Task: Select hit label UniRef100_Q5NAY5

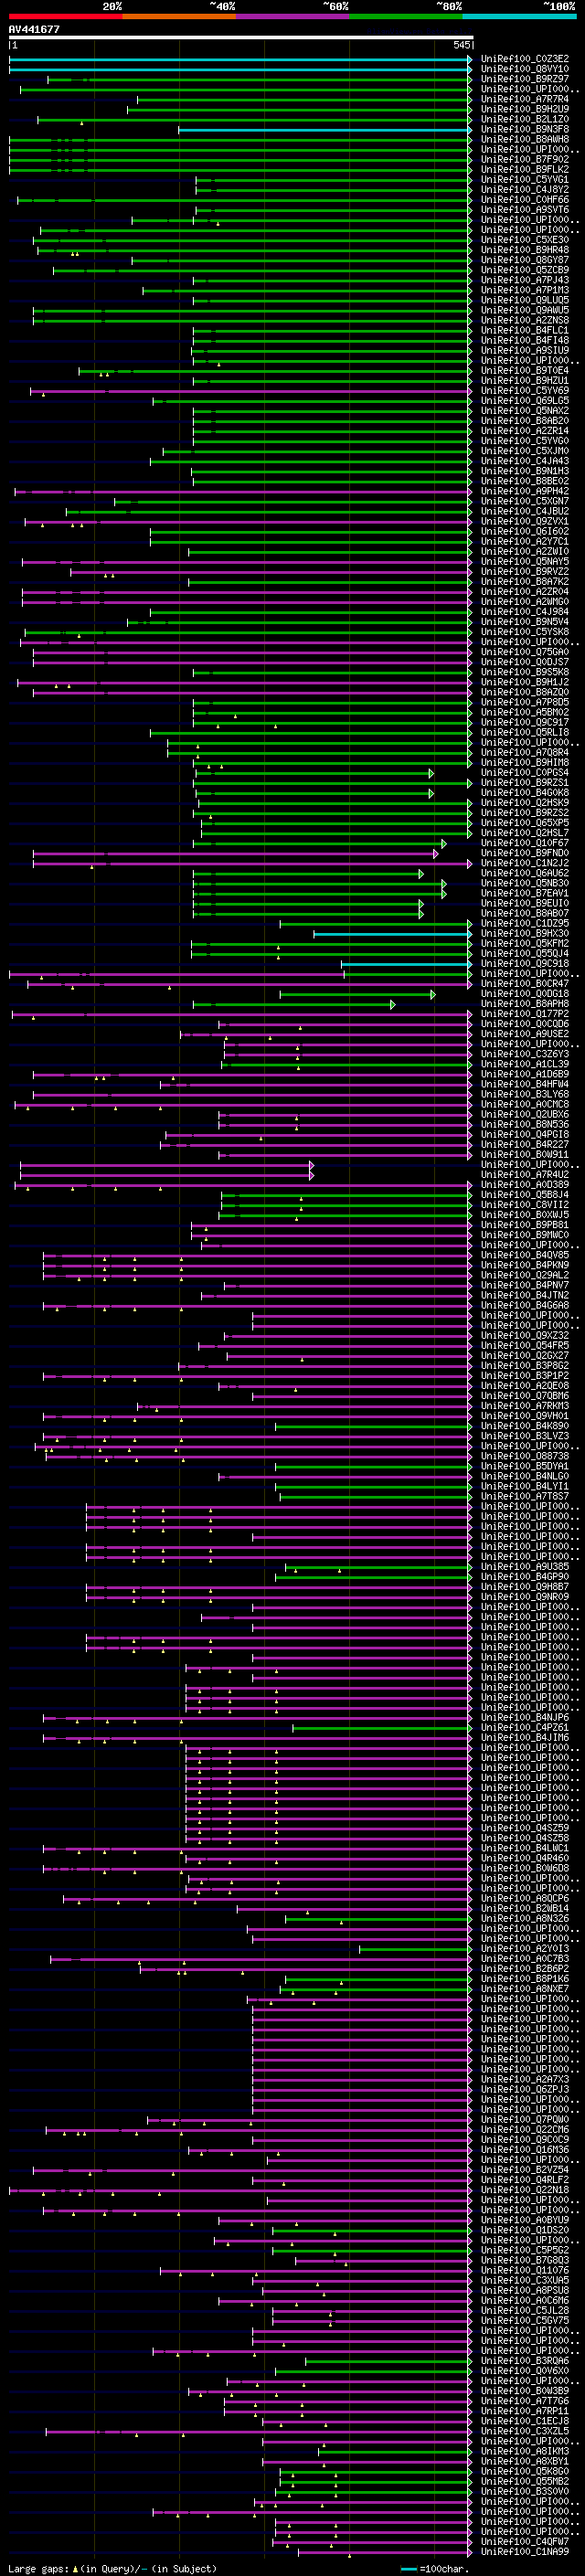Action: pyautogui.click(x=525, y=561)
